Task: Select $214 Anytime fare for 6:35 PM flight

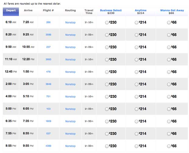Action: (x=136, y=121)
